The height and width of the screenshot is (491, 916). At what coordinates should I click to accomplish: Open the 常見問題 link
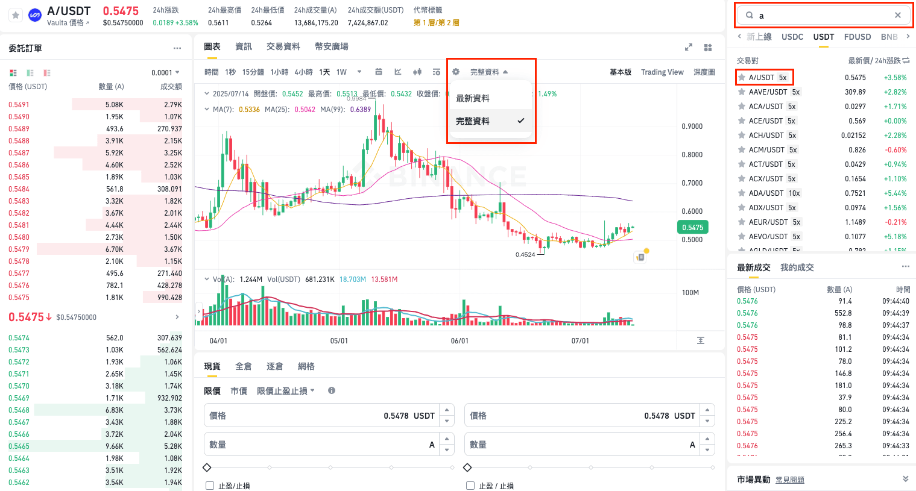790,480
